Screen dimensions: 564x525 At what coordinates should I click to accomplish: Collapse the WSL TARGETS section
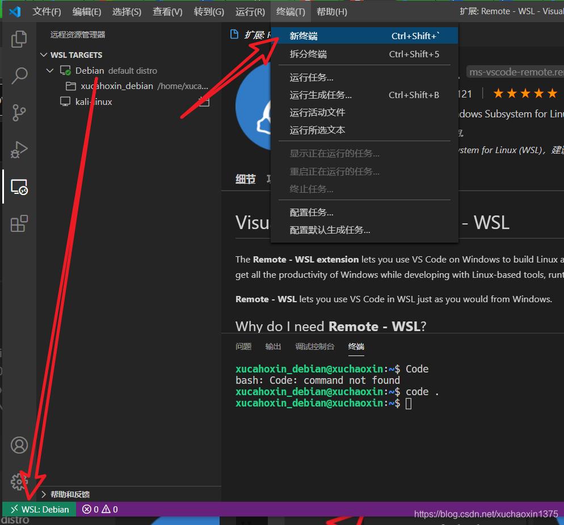(x=44, y=54)
